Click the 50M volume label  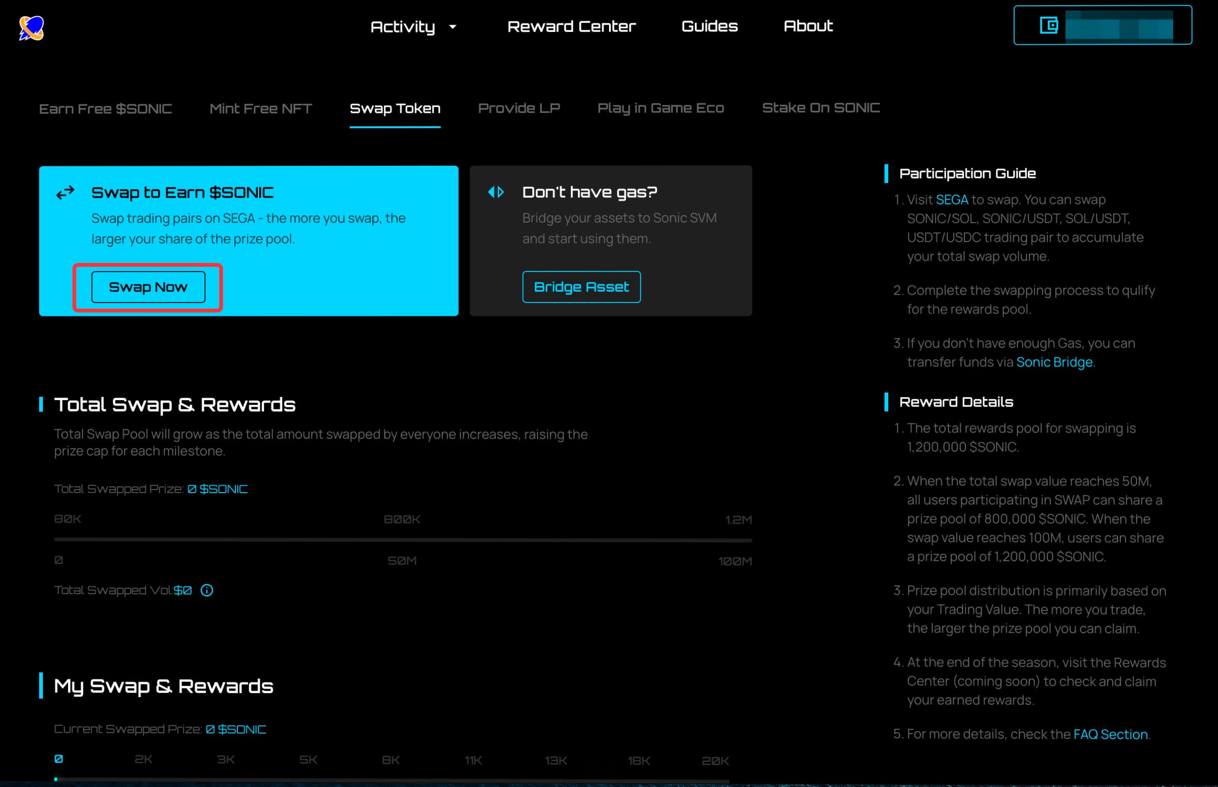point(402,561)
